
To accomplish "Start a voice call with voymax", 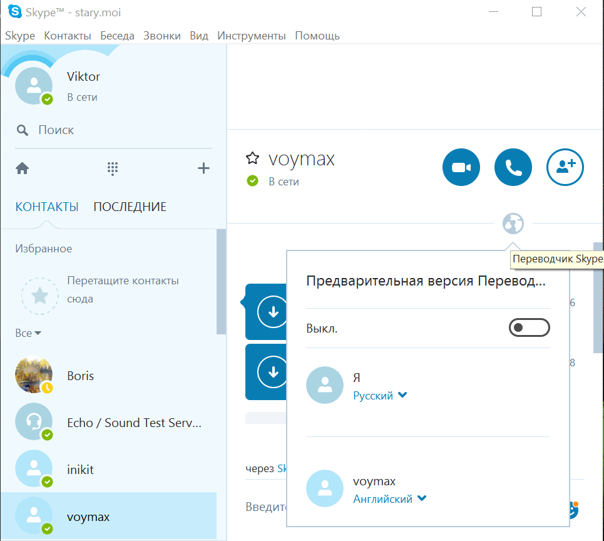I will pos(513,167).
